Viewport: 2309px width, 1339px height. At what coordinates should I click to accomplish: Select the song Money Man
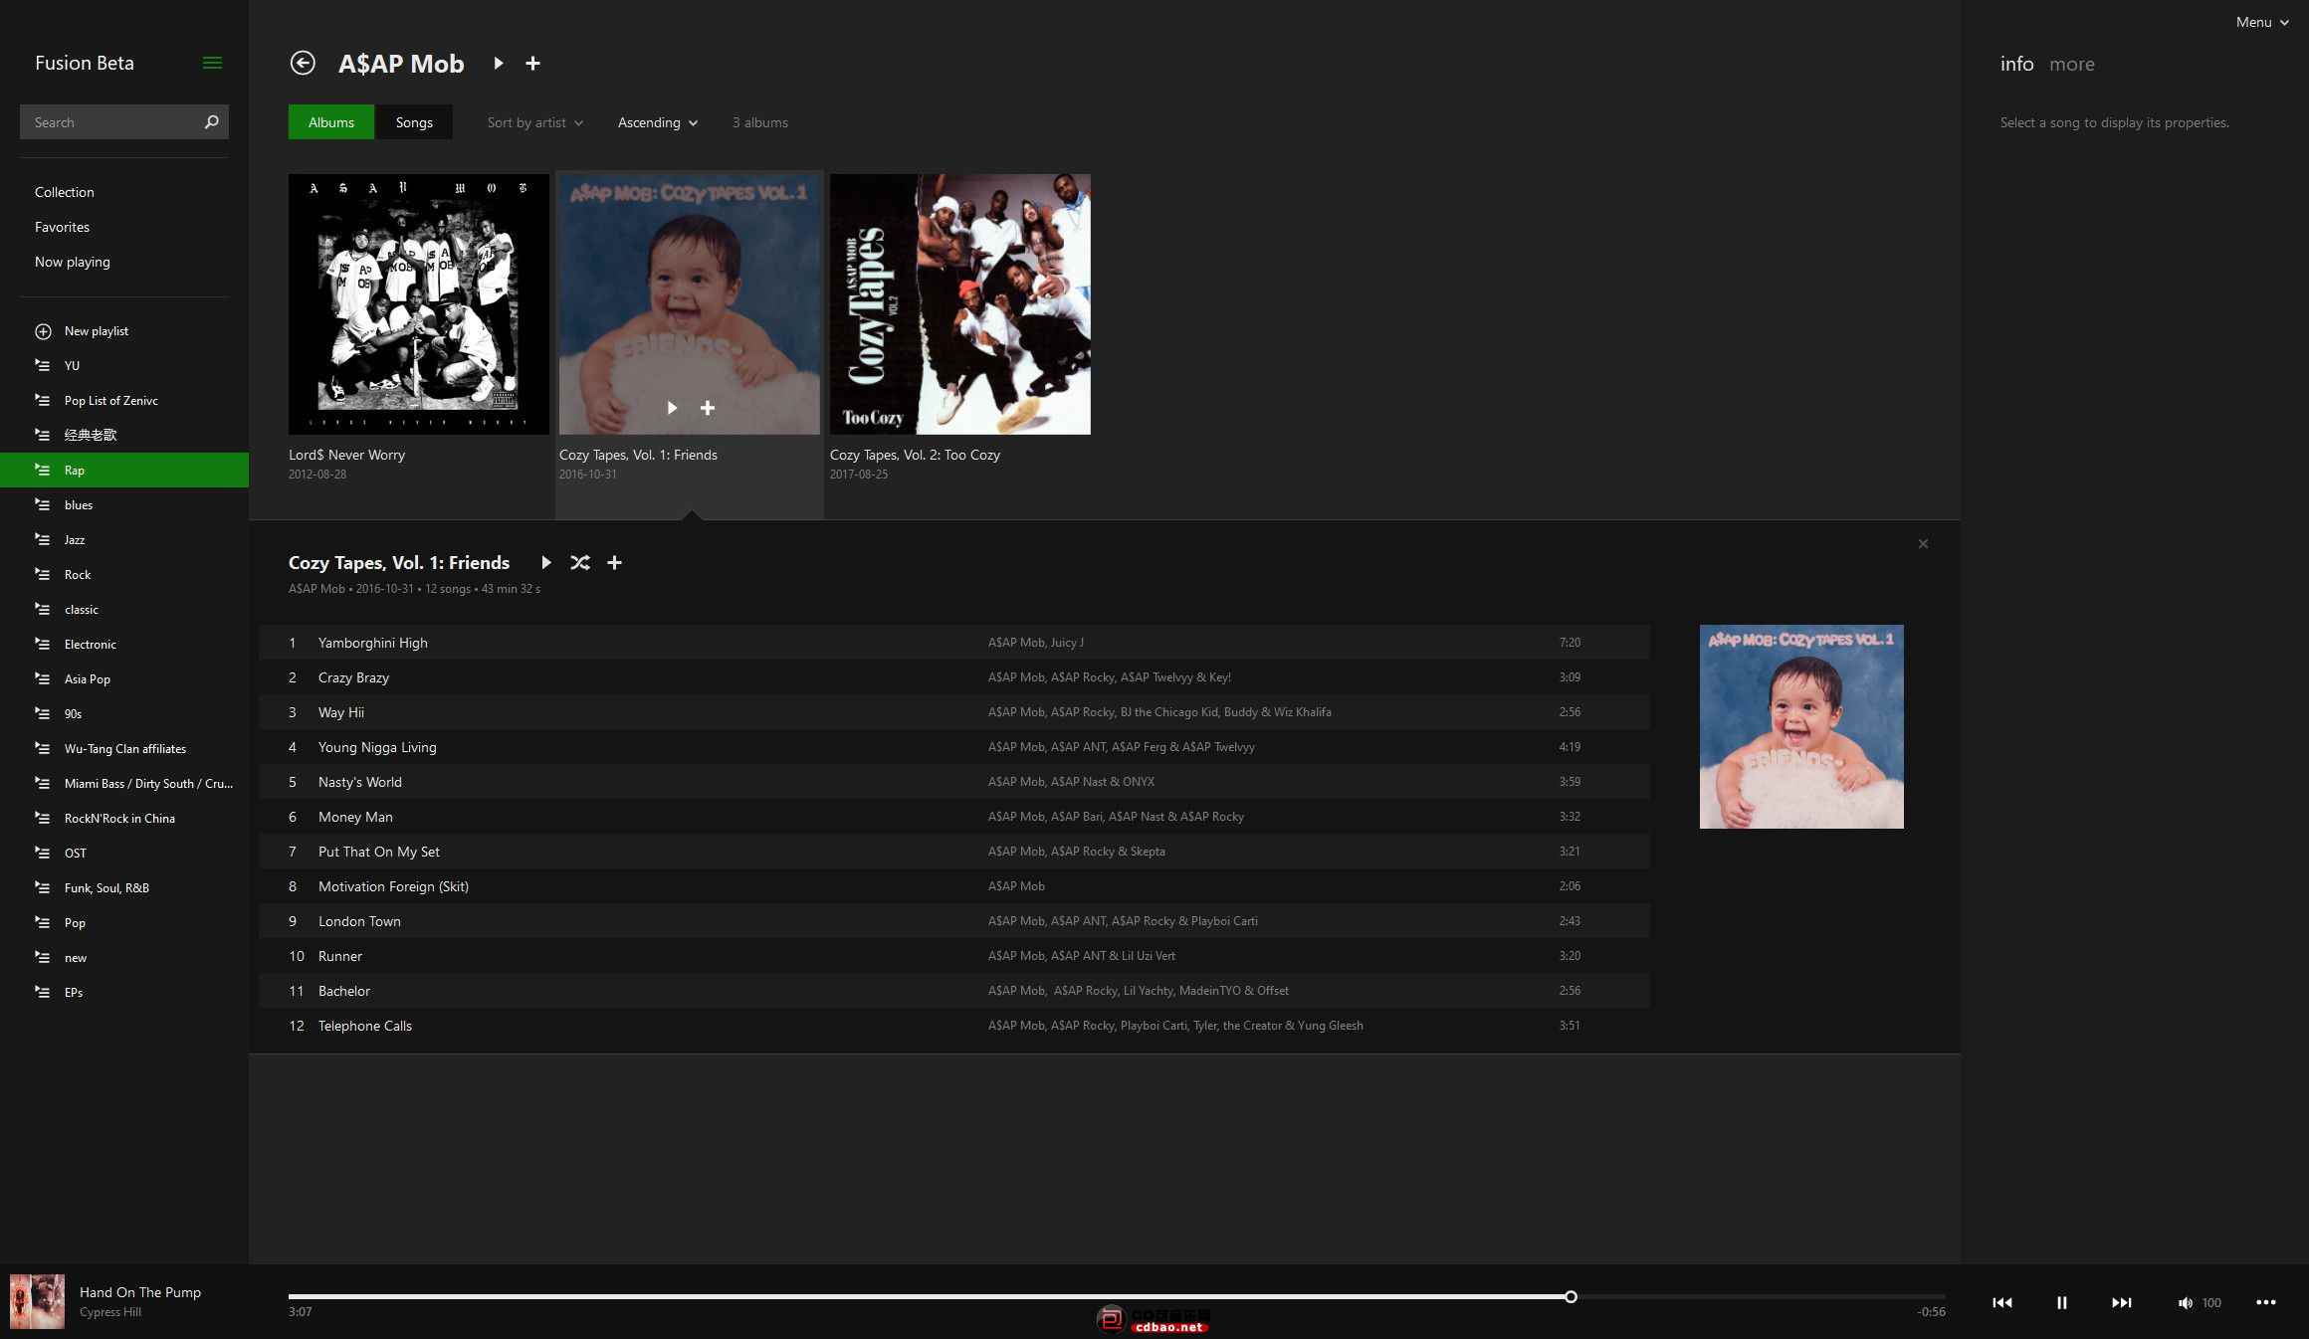(x=954, y=817)
